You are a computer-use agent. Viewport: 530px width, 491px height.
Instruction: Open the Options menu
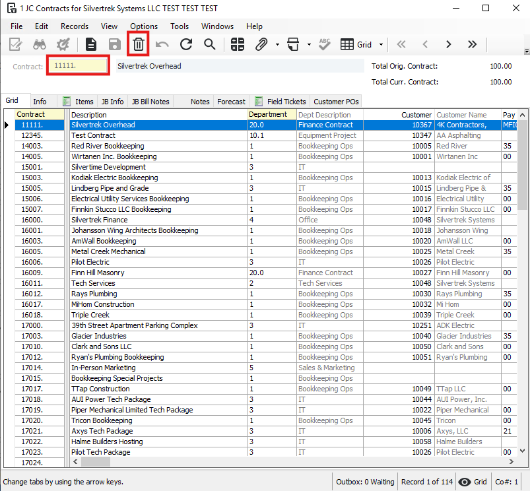(144, 26)
